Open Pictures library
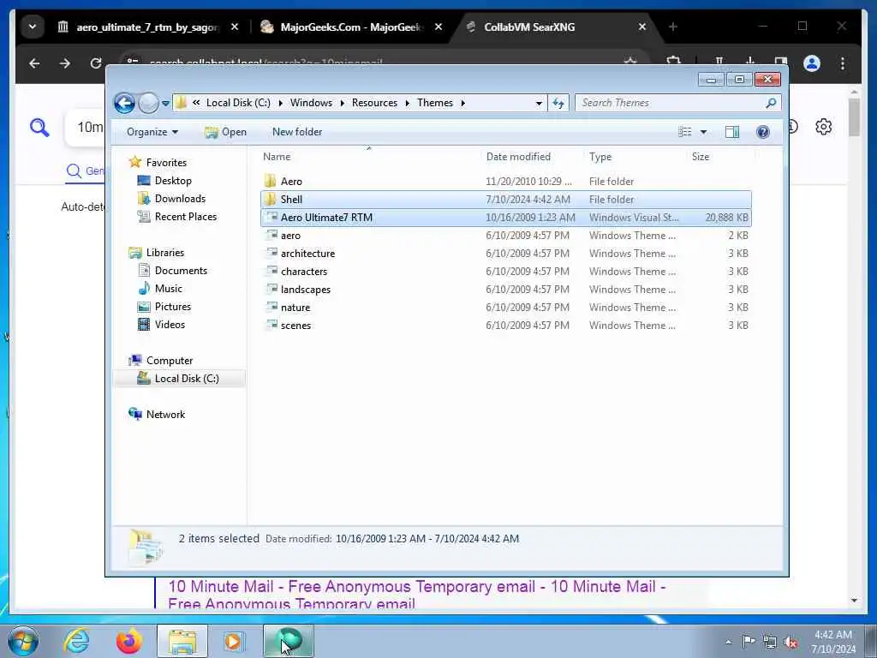877x658 pixels. (173, 307)
